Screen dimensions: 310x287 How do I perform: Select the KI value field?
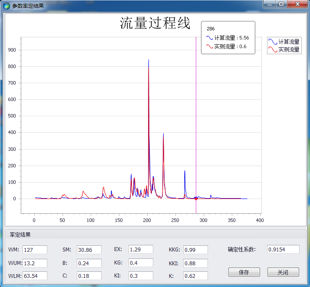[141, 276]
